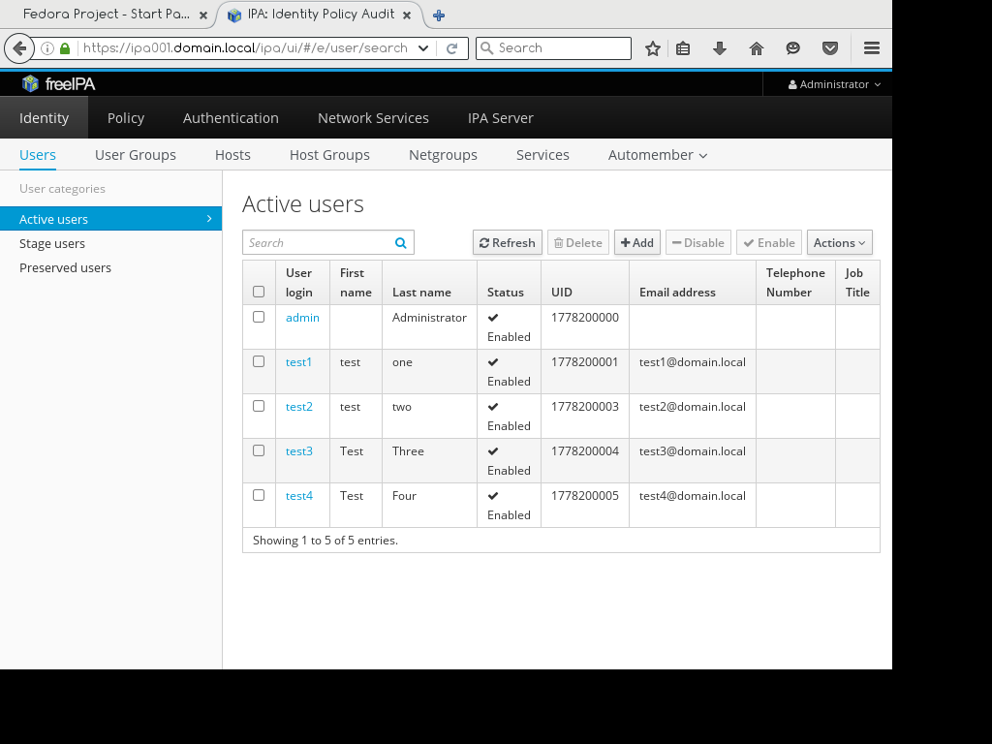Click the Delete button
This screenshot has width=992, height=744.
tap(578, 243)
